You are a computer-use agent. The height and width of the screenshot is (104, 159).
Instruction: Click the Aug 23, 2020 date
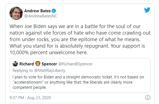39,98
